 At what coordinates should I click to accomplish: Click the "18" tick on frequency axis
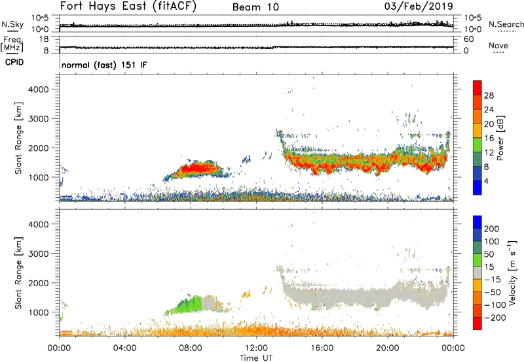point(44,39)
